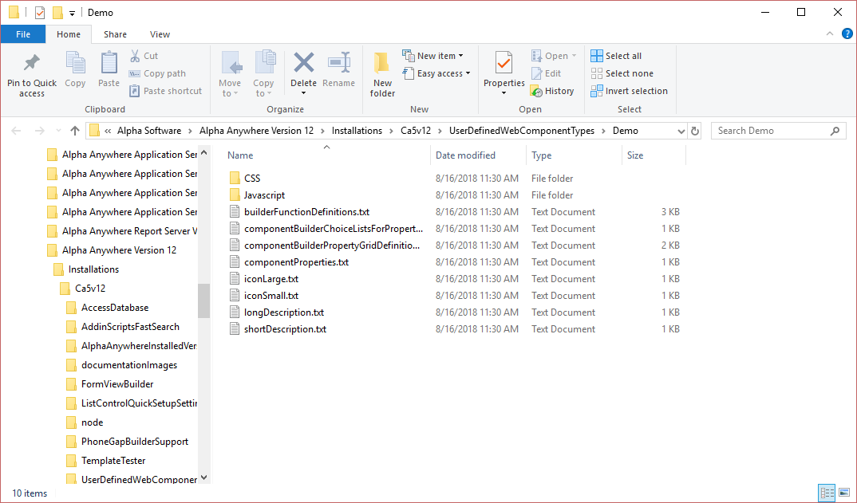Image resolution: width=857 pixels, height=503 pixels.
Task: Switch to Details view in status bar
Action: [x=827, y=493]
